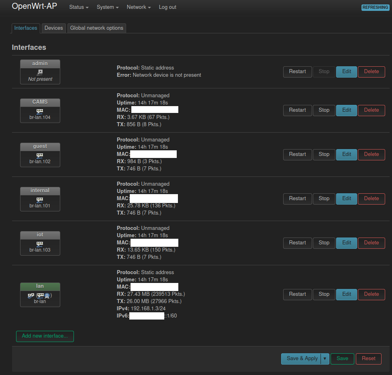Click lan RX 27.43 MB statistic

point(151,294)
